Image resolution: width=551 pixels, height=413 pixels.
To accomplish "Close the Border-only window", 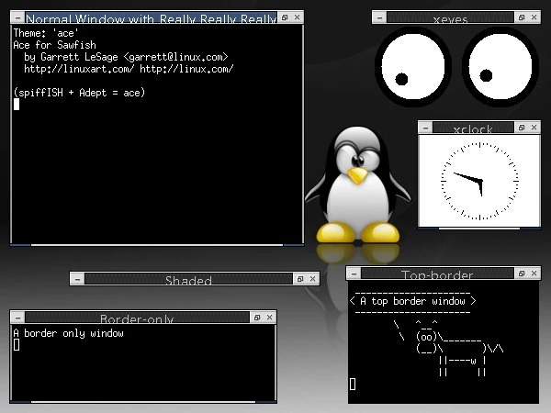I will (269, 318).
